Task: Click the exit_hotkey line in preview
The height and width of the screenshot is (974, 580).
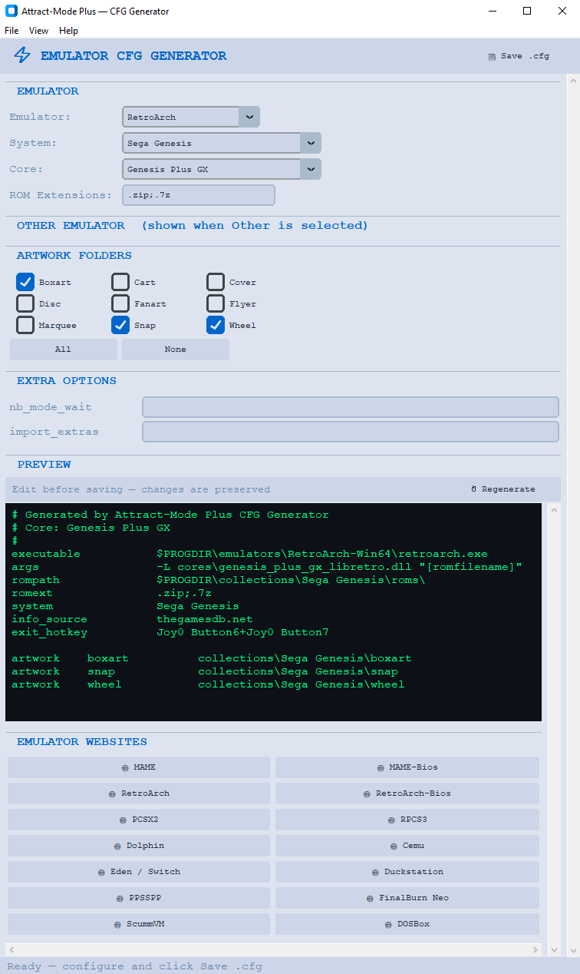Action: tap(170, 632)
